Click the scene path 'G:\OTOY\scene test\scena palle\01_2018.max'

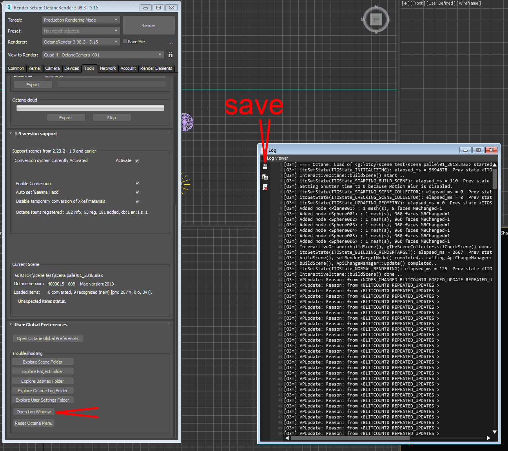coord(59,275)
